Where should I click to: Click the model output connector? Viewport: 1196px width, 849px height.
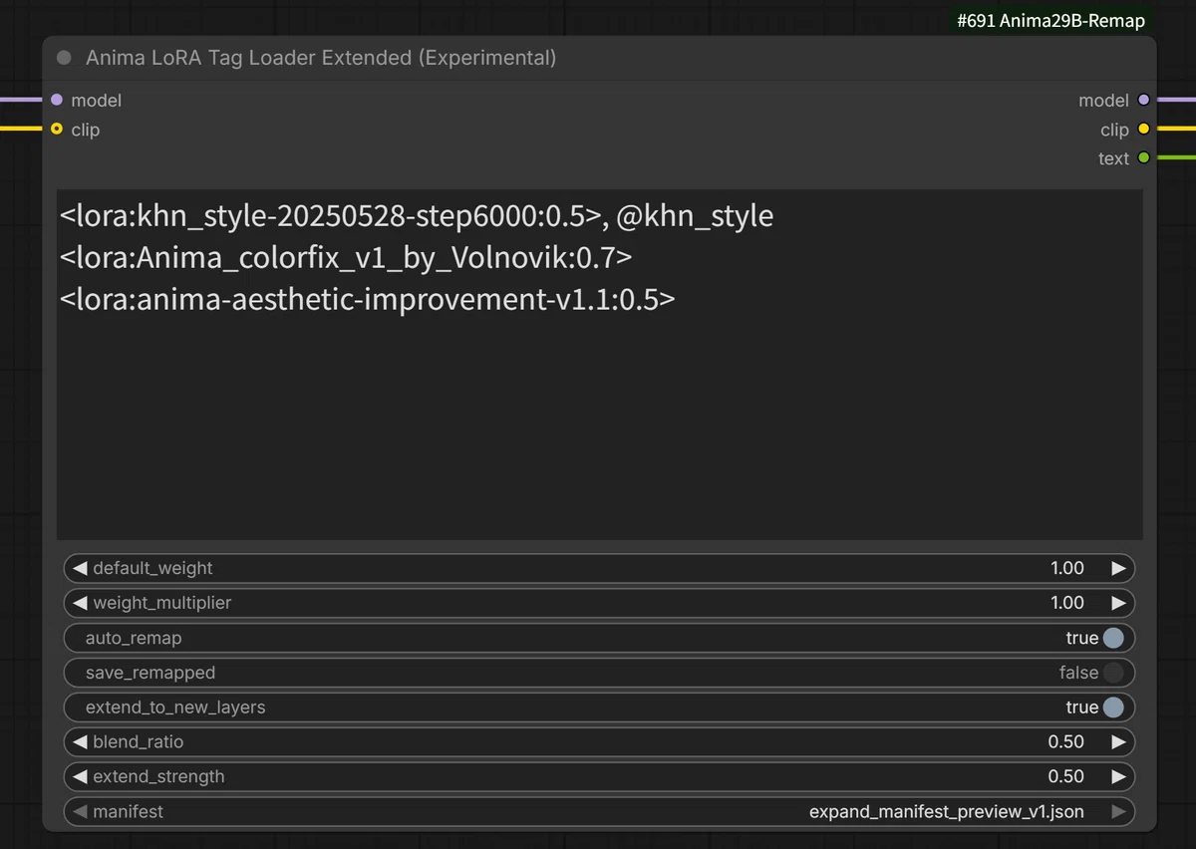1143,100
